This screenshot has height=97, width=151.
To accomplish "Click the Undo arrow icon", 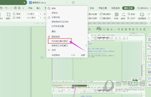I will point(6,8).
